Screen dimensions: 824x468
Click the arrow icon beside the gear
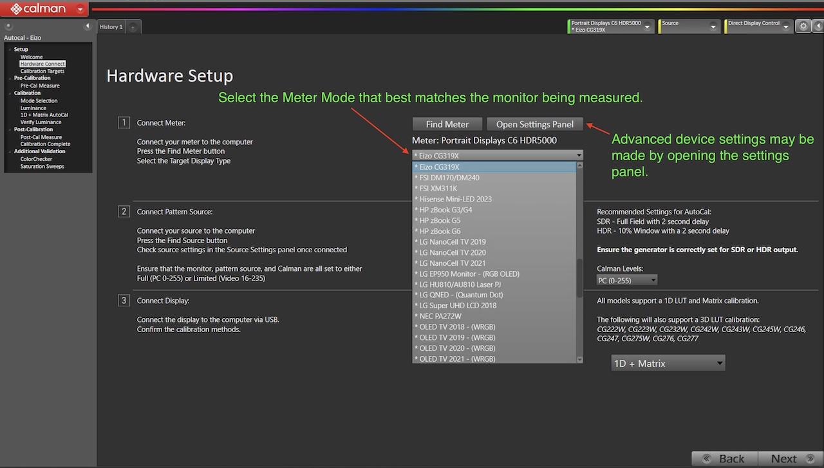coord(818,26)
